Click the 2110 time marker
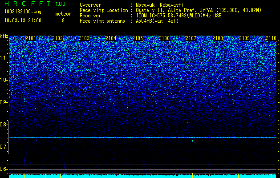This screenshot has width=280, height=178. pos(271,38)
